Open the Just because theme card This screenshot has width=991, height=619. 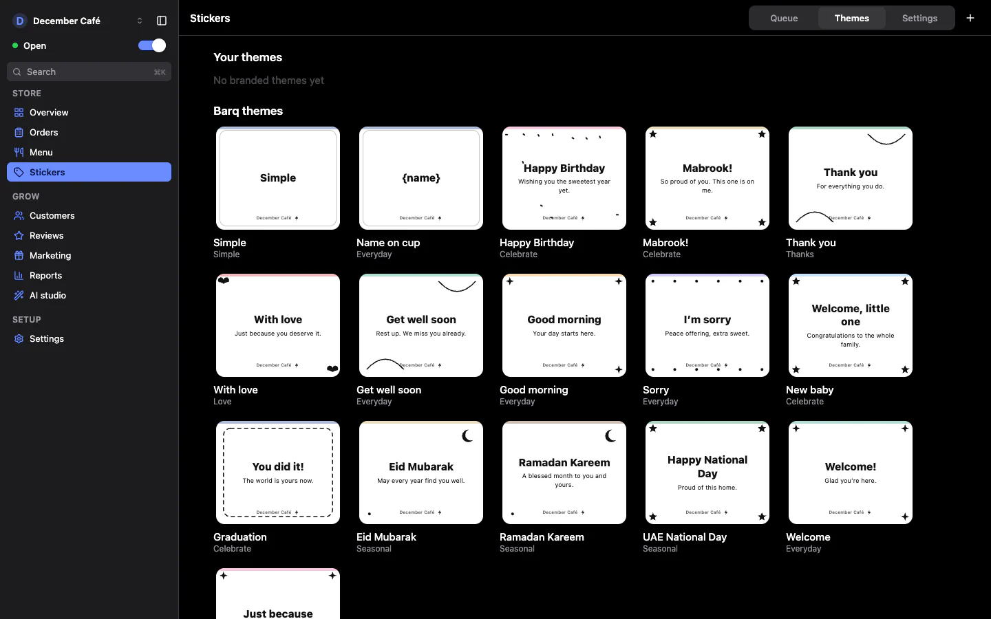(278, 594)
